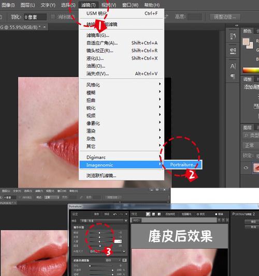Open the Character panel icon (A|)
259x276 pixels.
233,66
